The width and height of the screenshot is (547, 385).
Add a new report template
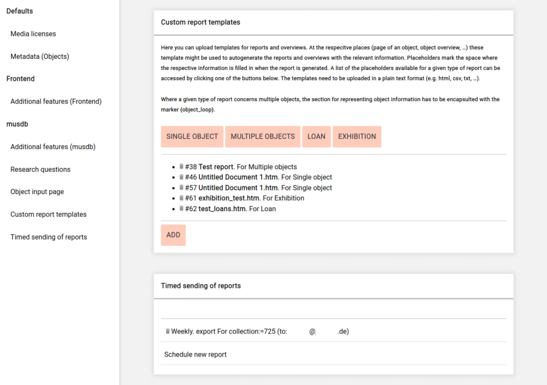(x=173, y=235)
